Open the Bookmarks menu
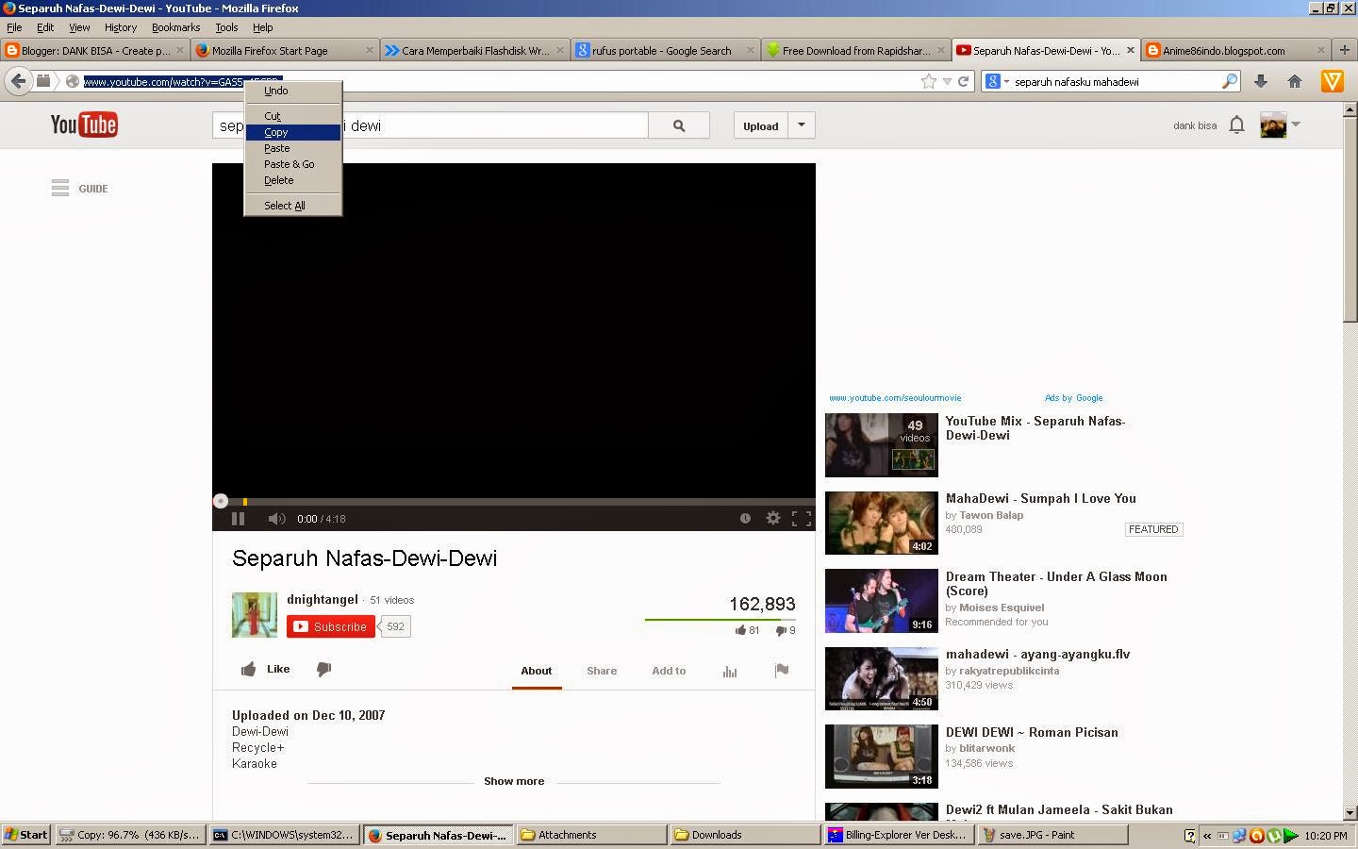The height and width of the screenshot is (849, 1358). click(x=175, y=27)
